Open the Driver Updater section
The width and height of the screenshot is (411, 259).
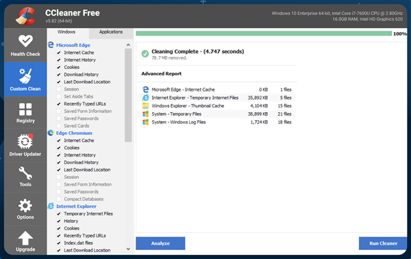tap(25, 145)
